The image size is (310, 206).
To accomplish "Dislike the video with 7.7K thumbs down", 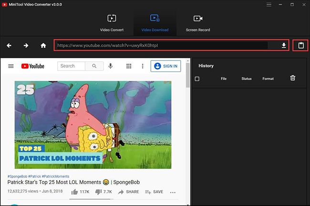I will 103,192.
